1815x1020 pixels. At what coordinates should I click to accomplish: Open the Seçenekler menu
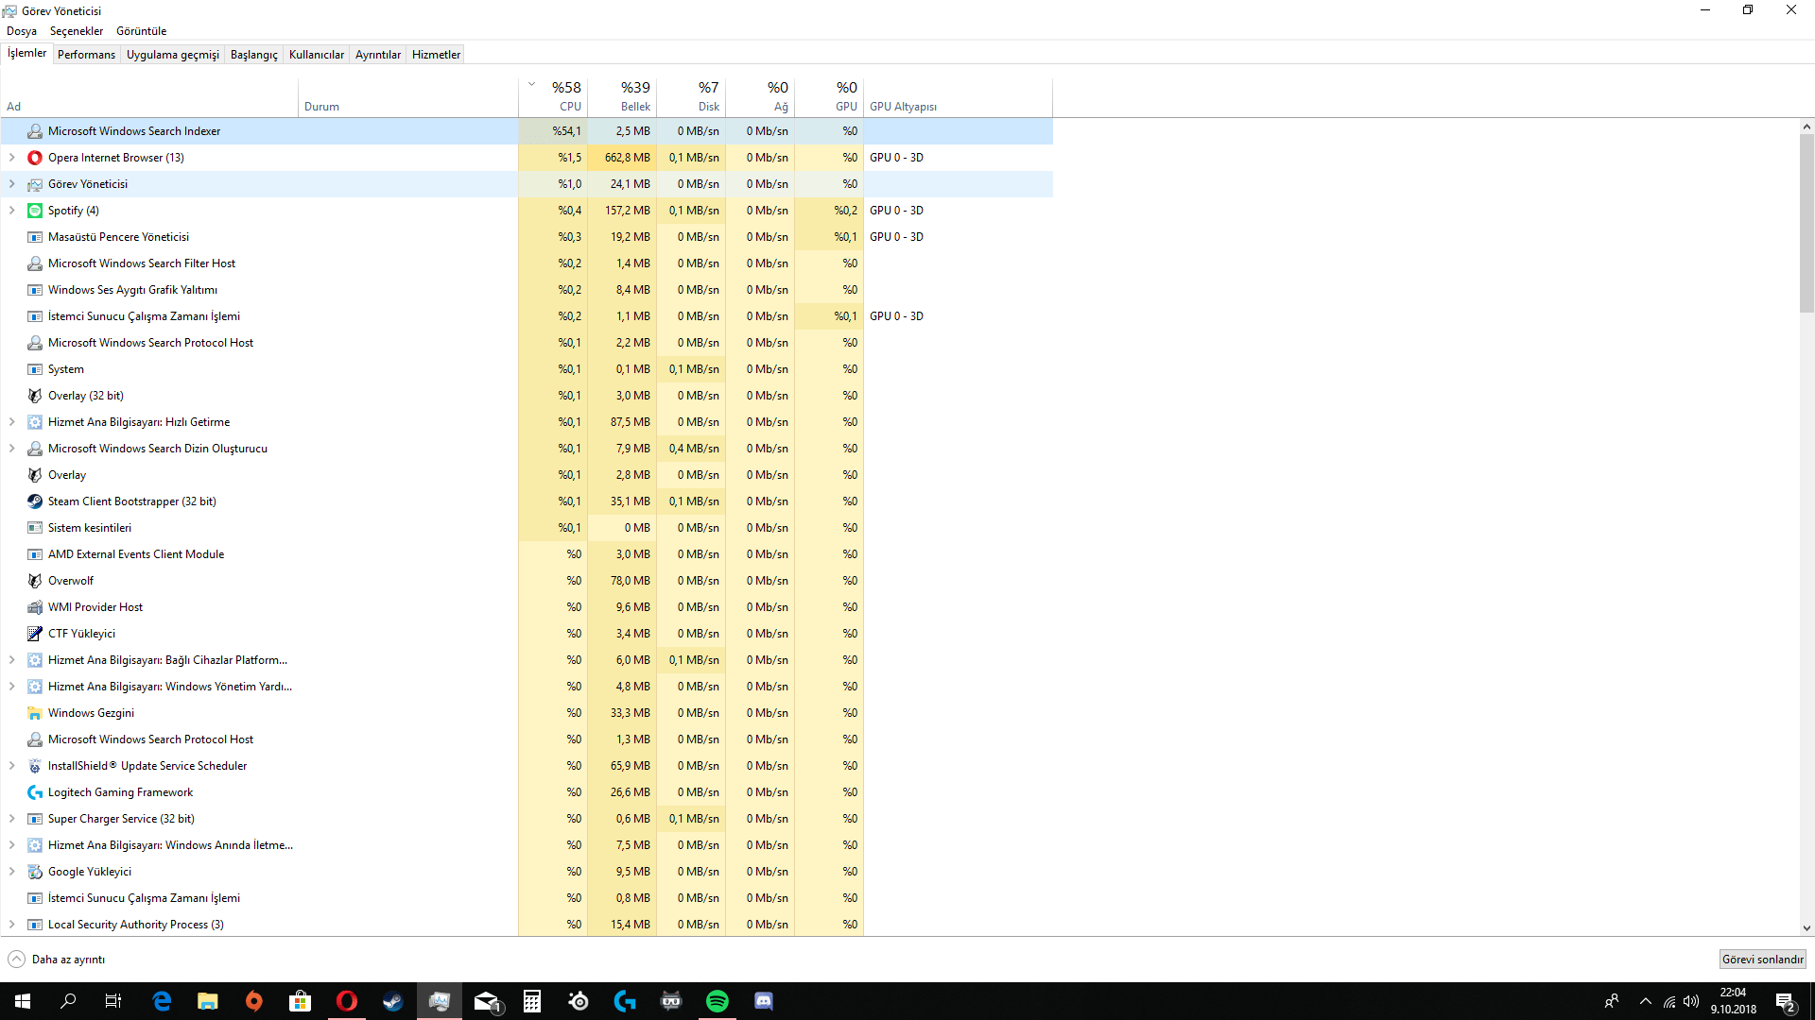77,31
